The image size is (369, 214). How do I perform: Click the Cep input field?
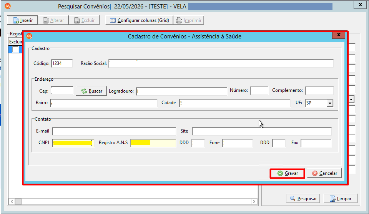62,91
